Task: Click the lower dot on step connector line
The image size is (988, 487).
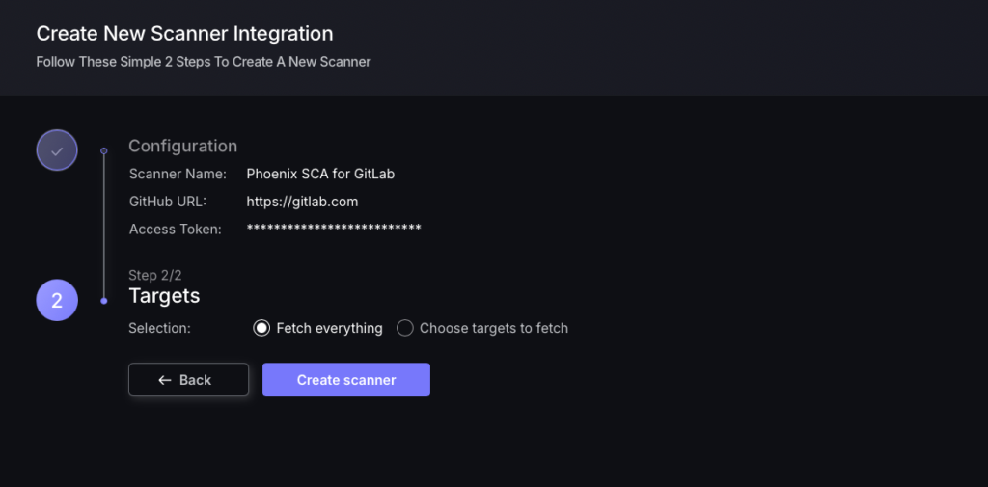Action: coord(104,301)
